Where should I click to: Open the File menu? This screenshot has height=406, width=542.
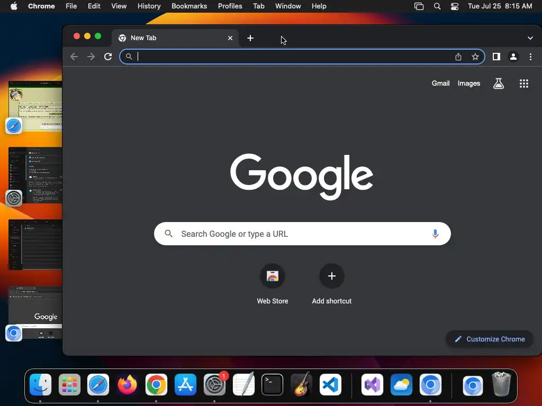[71, 6]
